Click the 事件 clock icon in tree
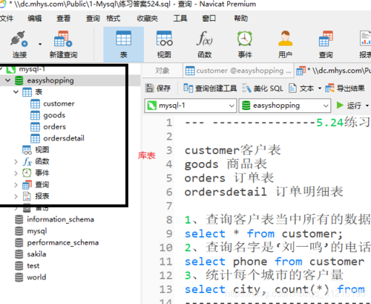Screen dimensions: 371x304 pos(27,173)
